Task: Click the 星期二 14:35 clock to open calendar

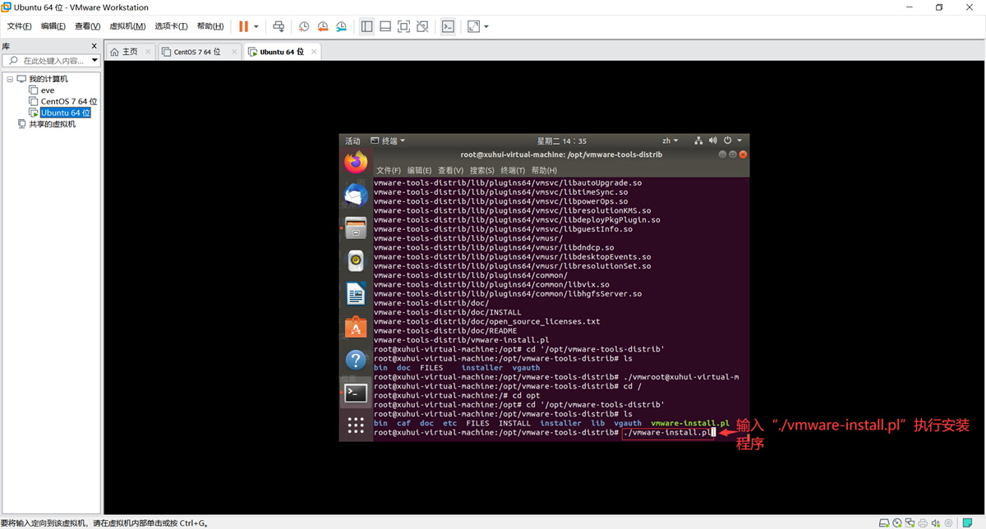Action: [562, 140]
